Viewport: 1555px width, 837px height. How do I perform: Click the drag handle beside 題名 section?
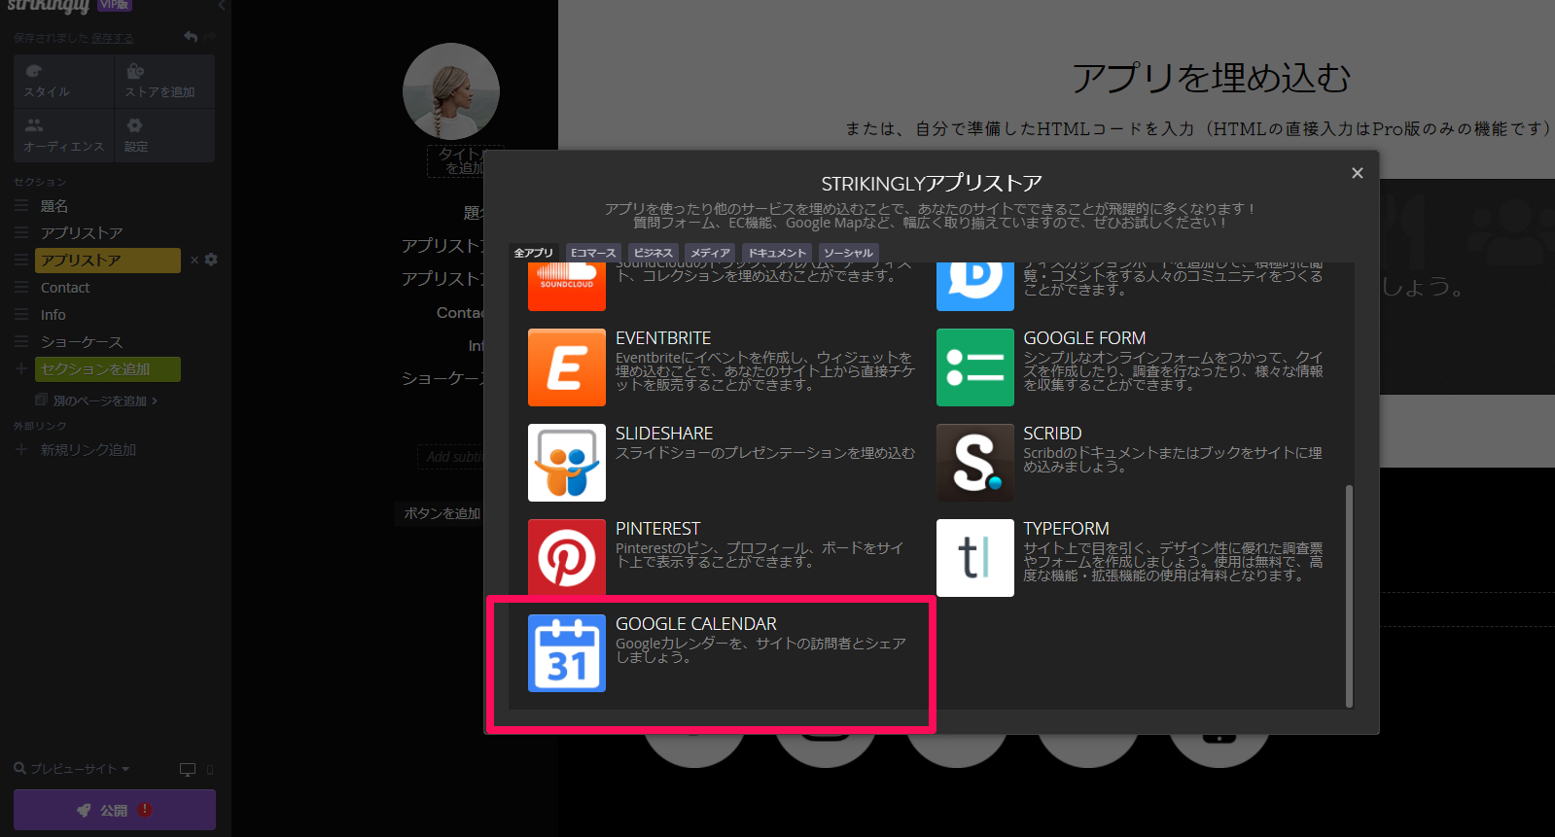(x=21, y=206)
